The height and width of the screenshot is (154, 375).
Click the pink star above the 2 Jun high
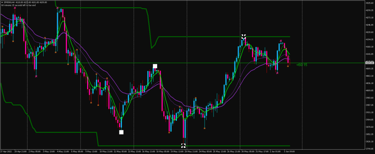coord(281,41)
